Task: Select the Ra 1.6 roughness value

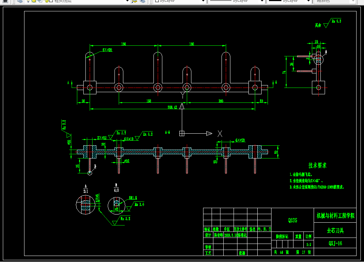Action: [x=140, y=205]
